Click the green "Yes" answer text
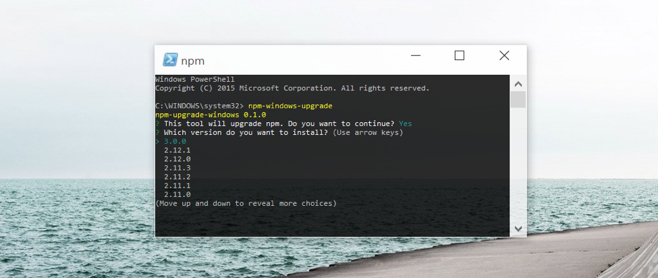 pos(405,124)
